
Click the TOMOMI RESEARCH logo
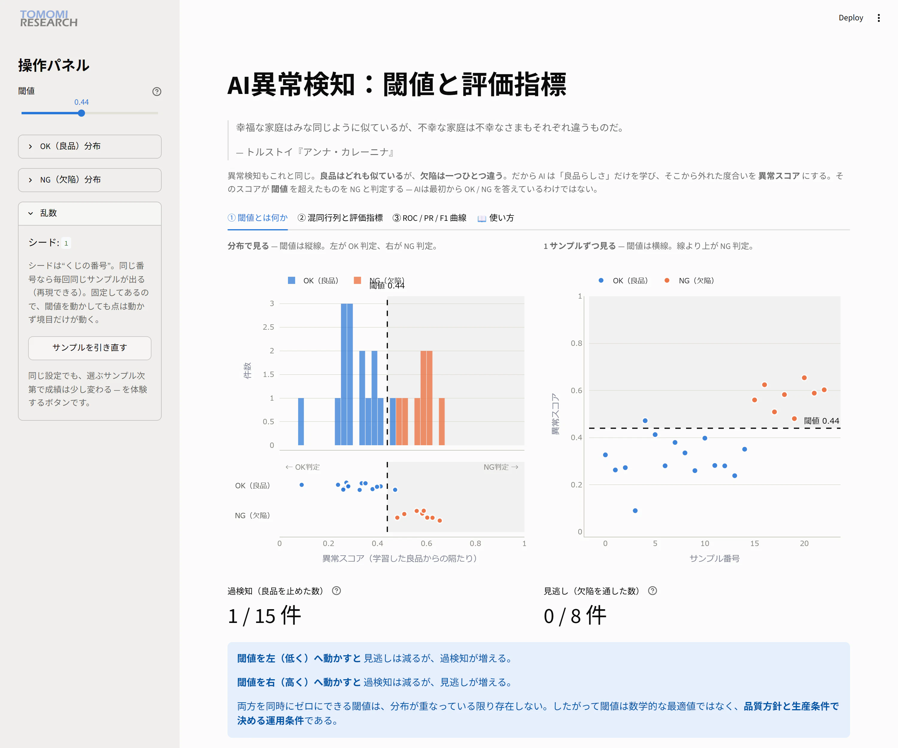49,18
